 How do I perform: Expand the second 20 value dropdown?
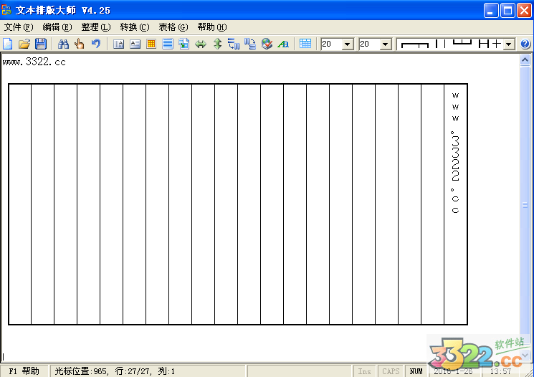click(x=386, y=44)
